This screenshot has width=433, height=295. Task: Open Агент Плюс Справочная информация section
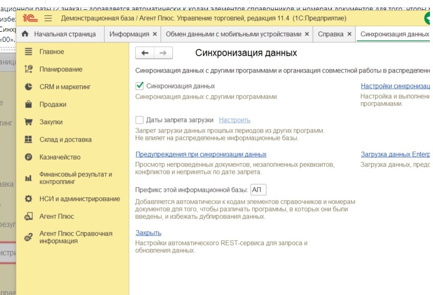76,237
